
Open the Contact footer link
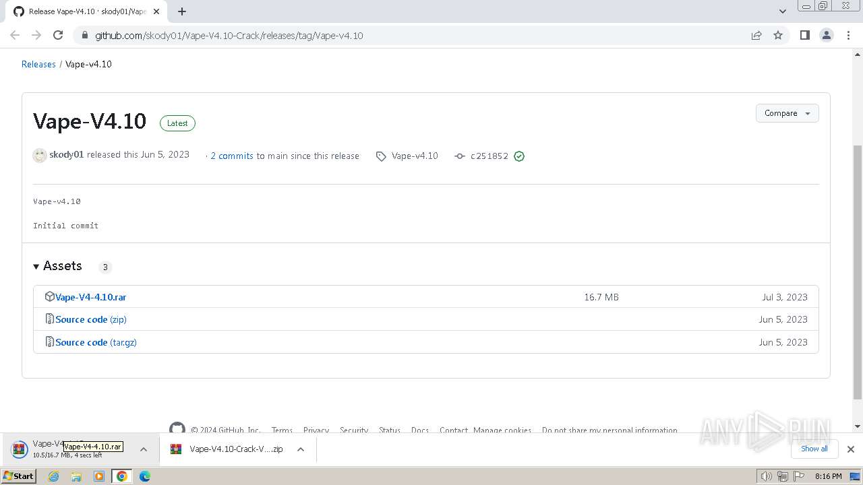[454, 430]
